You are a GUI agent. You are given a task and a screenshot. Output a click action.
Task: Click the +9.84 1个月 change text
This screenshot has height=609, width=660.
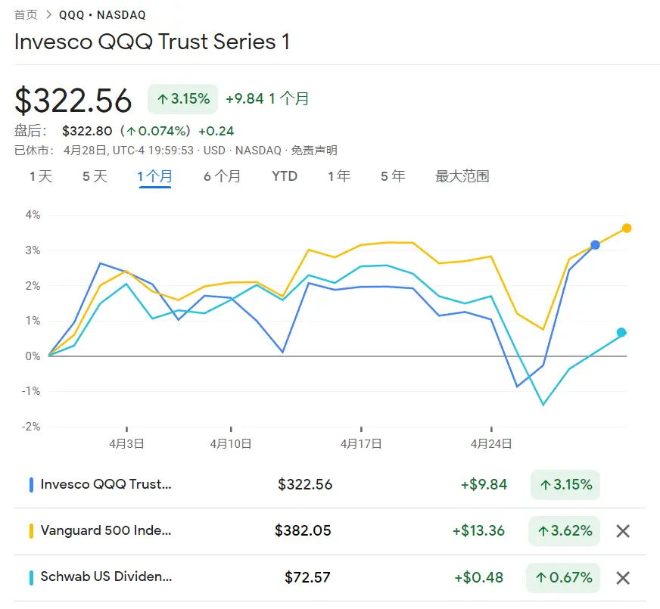(x=267, y=98)
